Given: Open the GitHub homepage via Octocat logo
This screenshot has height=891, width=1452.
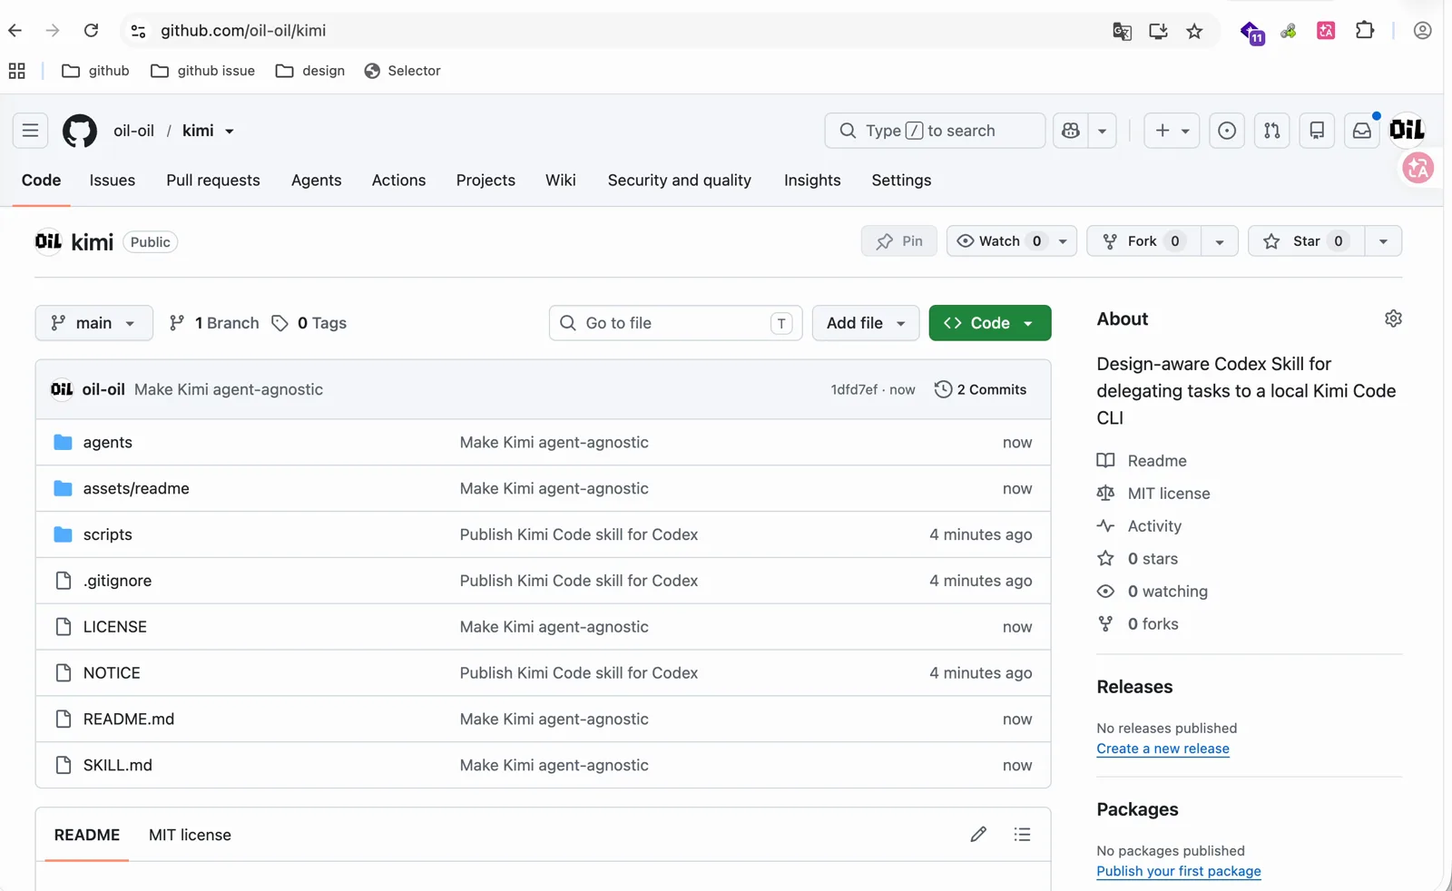Looking at the screenshot, I should tap(79, 131).
